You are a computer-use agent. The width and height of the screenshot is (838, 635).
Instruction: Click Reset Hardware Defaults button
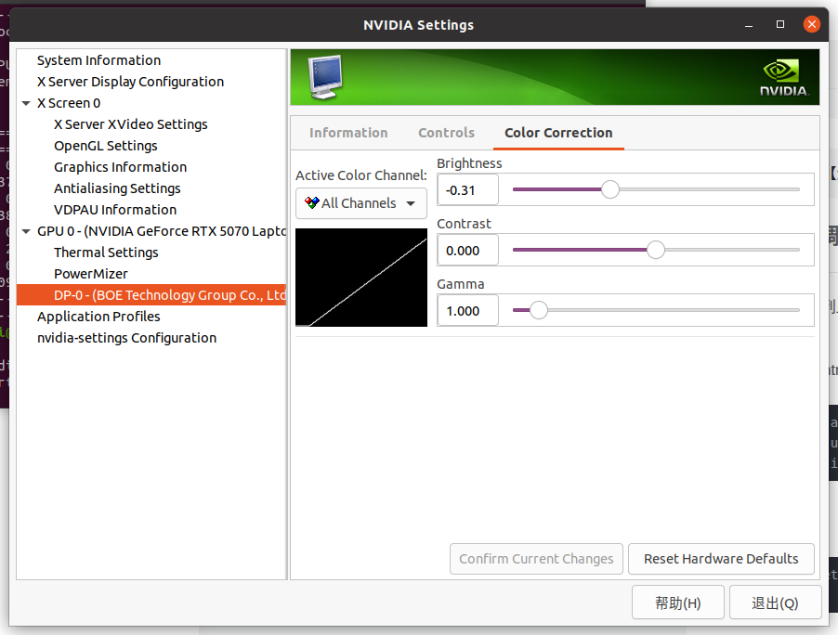[721, 559]
